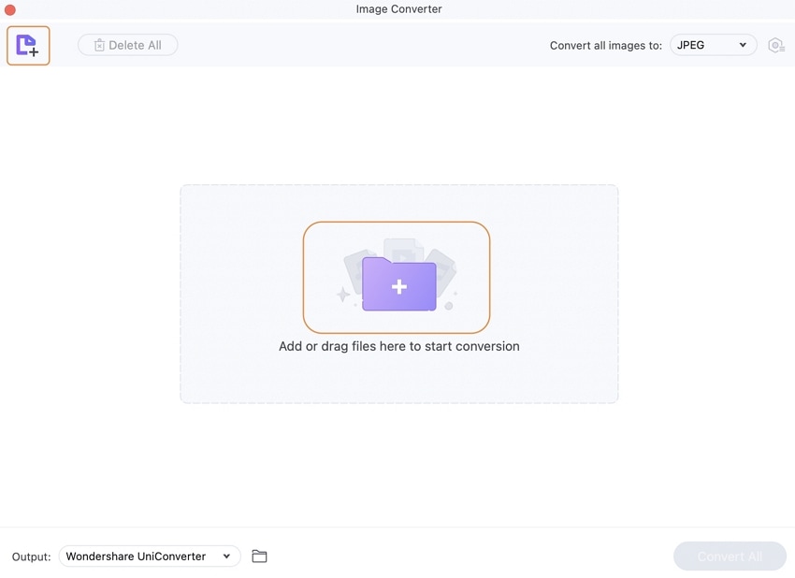Open the Wondershare UniConverter output dropdown
The image size is (795, 578).
(x=150, y=556)
